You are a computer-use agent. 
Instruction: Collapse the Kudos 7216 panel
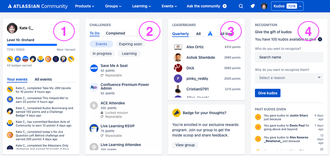(x=287, y=6)
